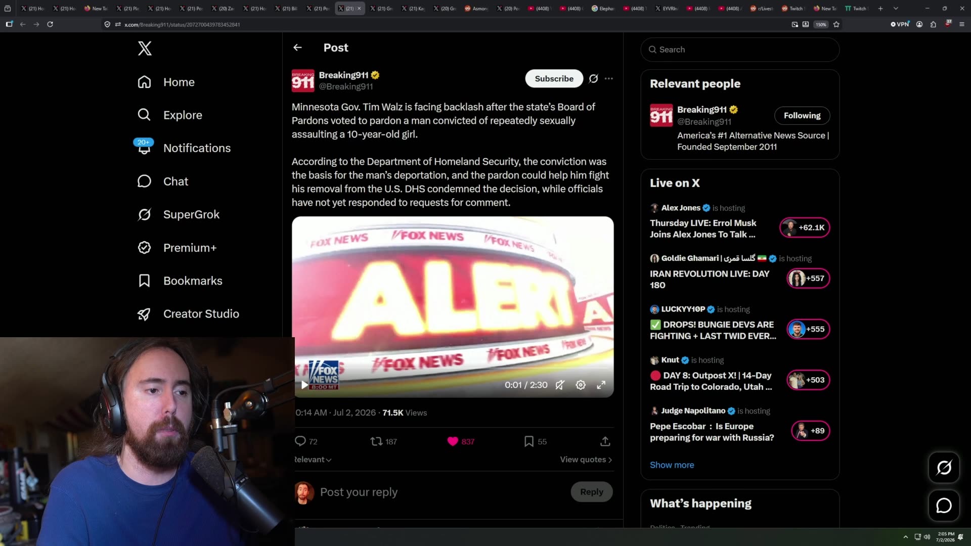Bookmark this page with the star icon
Viewport: 971px width, 546px height.
pyautogui.click(x=836, y=24)
